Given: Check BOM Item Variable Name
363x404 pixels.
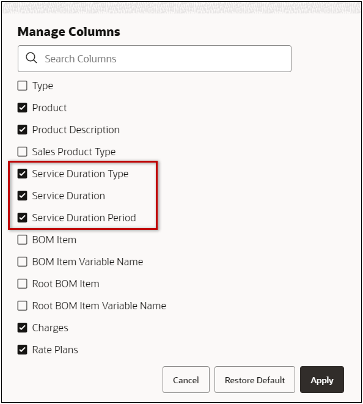Looking at the screenshot, I should tap(23, 262).
